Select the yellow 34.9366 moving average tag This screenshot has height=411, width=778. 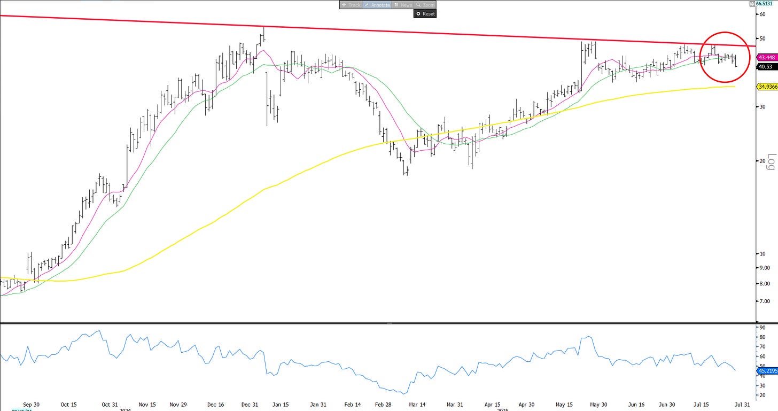(767, 86)
